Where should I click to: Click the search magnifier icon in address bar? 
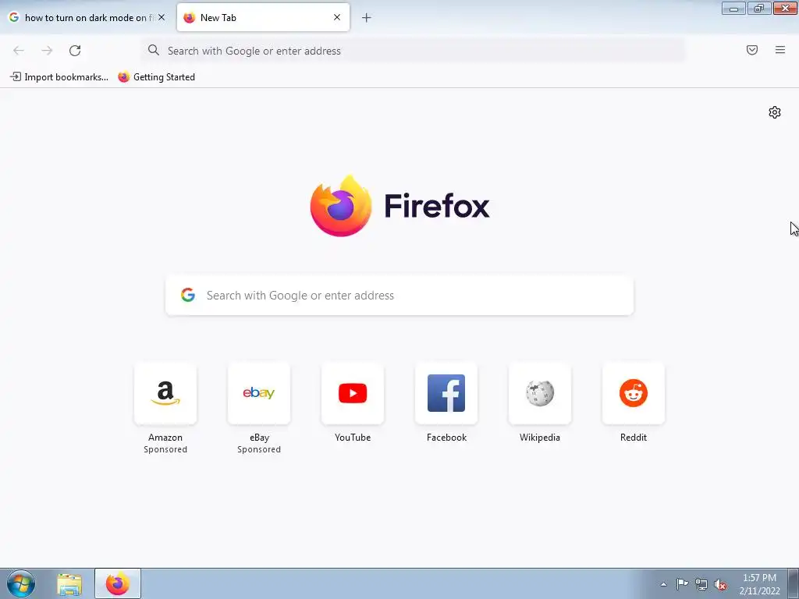coord(154,50)
